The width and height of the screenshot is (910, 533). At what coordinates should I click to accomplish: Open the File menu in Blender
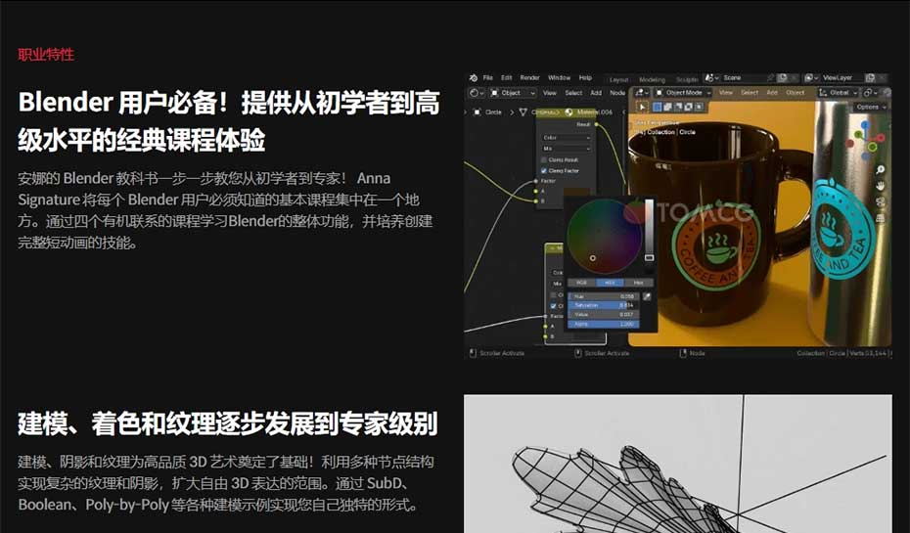click(488, 77)
